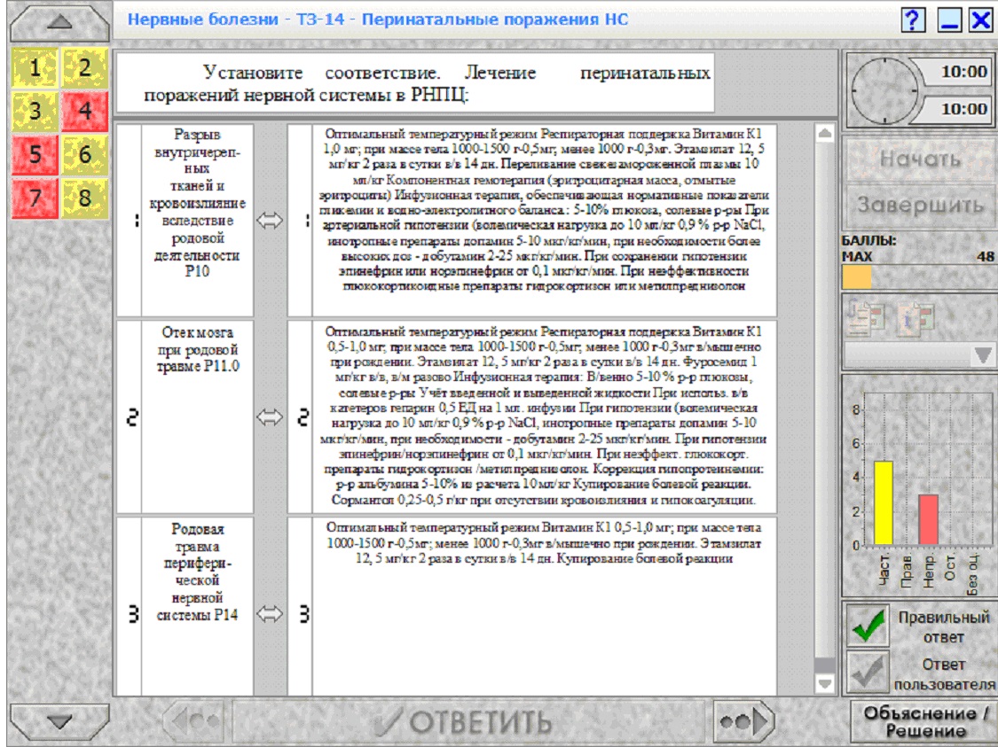Click yellow Част. bar in chart

click(x=883, y=502)
